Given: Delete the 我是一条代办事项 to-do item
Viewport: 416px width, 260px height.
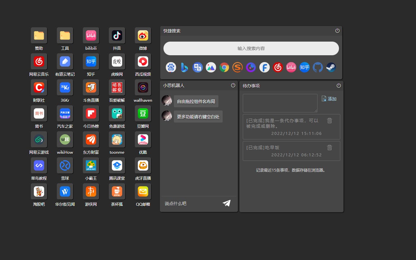Looking at the screenshot, I should pos(330,121).
